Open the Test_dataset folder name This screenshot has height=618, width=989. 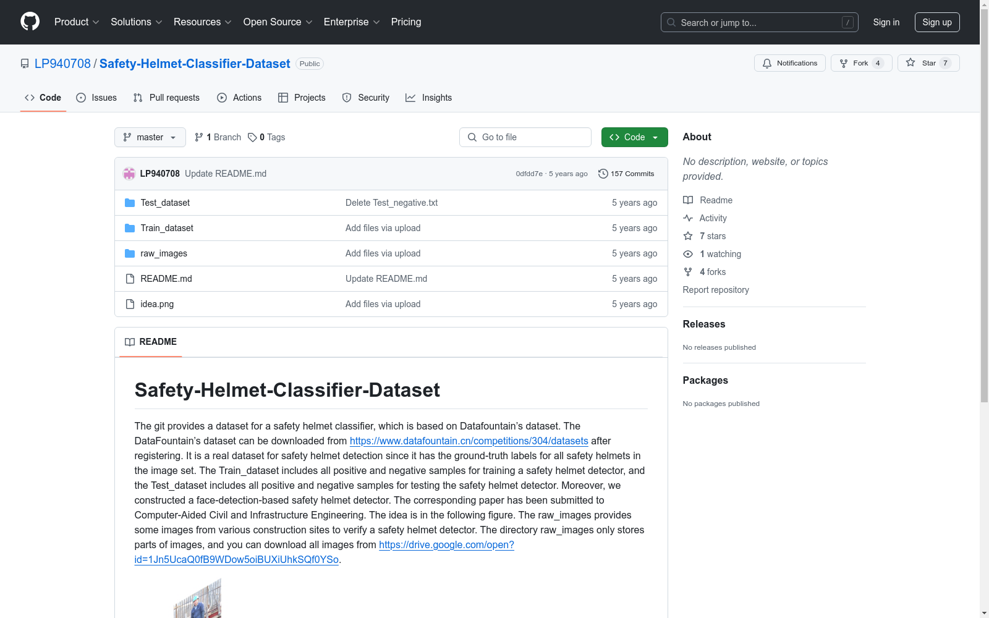point(165,203)
